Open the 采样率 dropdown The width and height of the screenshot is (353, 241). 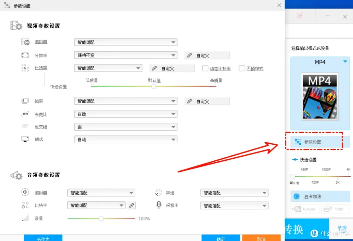click(234, 205)
